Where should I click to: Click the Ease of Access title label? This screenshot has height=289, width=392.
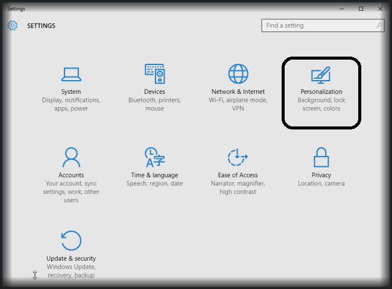click(x=238, y=175)
